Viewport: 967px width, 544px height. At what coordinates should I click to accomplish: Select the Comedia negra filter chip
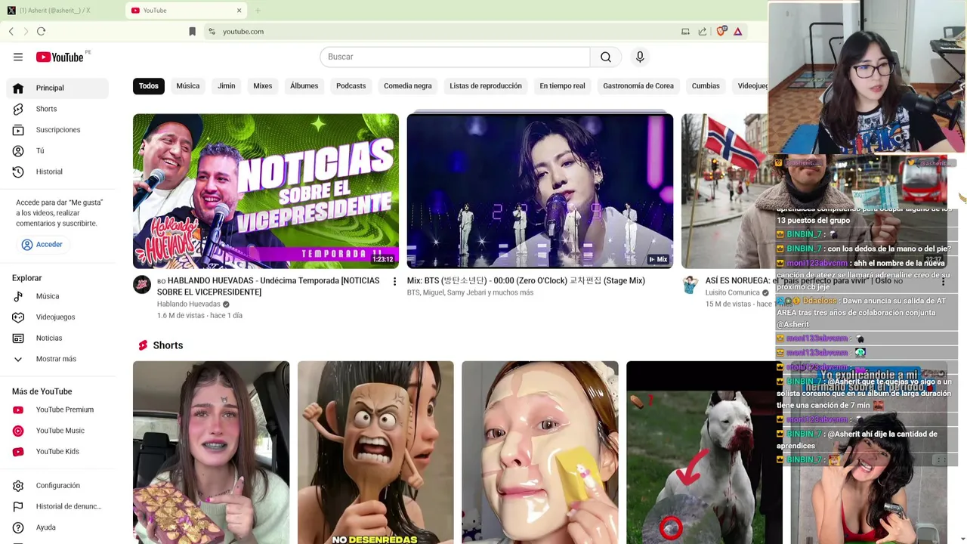pyautogui.click(x=408, y=85)
